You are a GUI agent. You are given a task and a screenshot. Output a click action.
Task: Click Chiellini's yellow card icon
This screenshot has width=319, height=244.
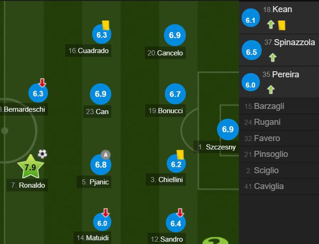click(180, 154)
